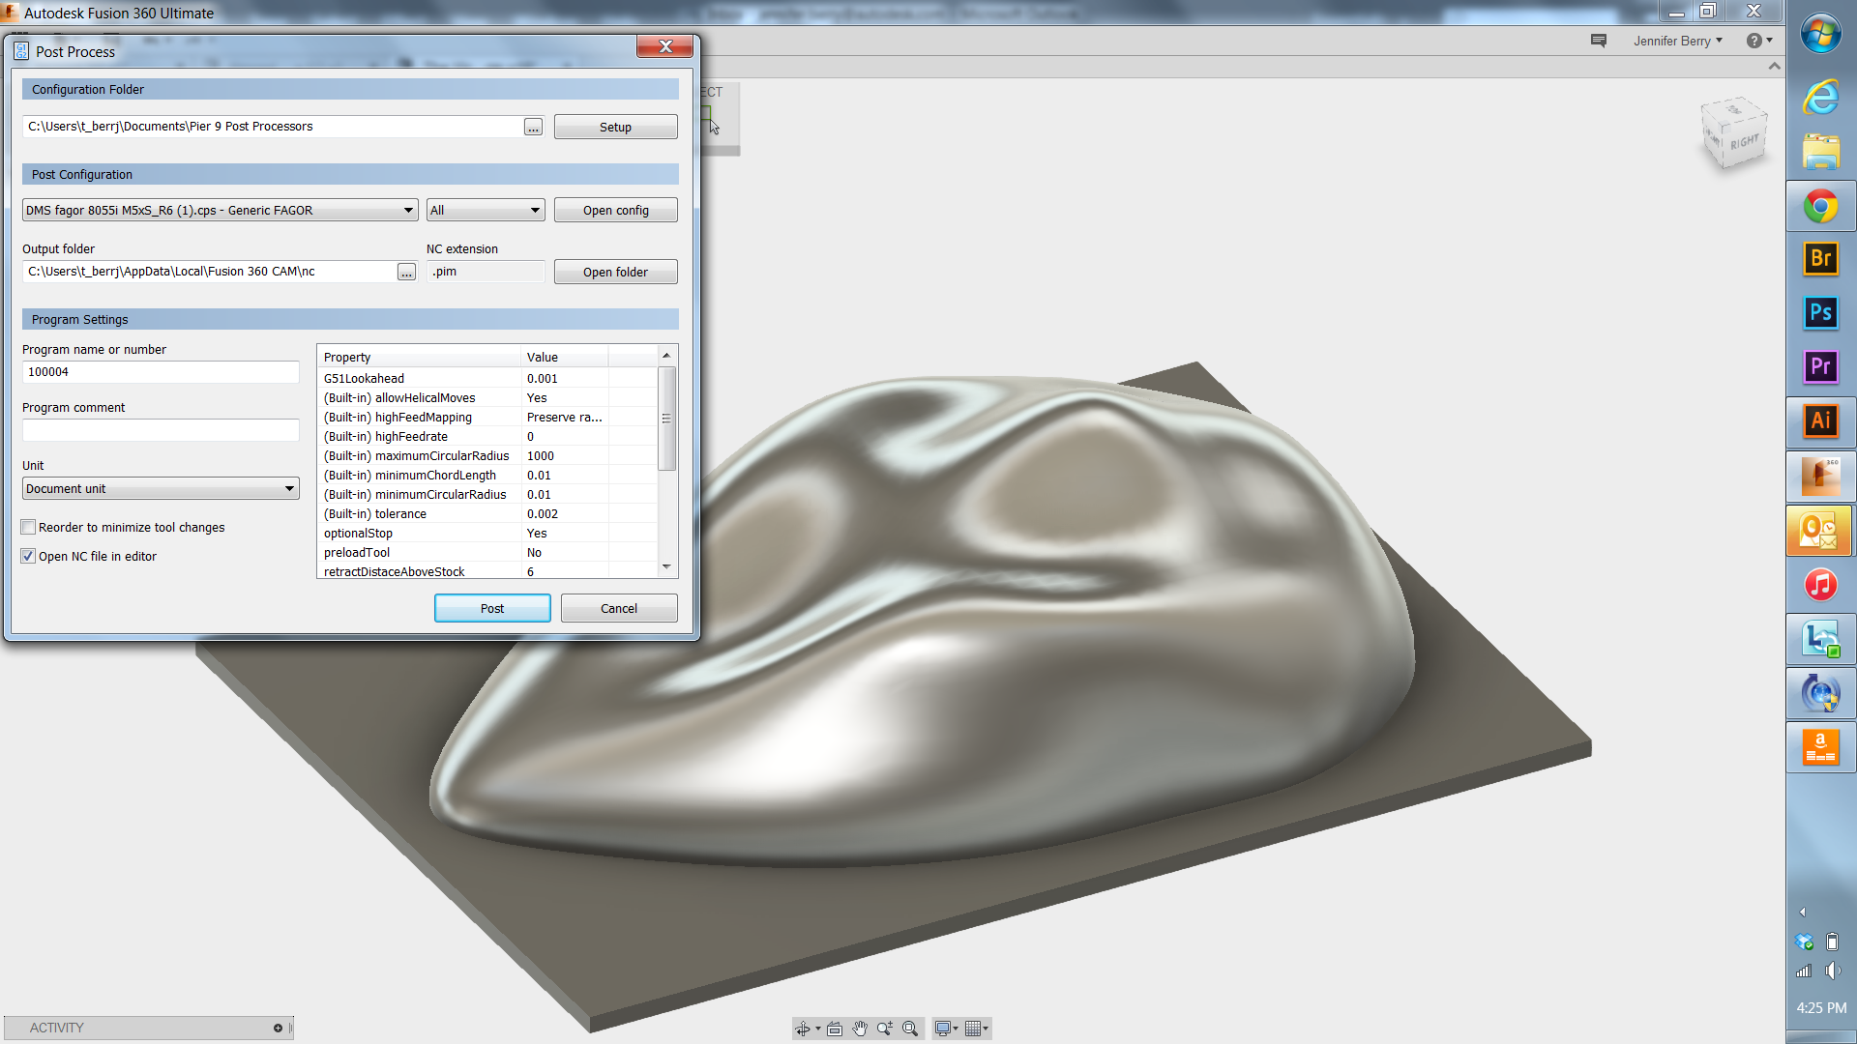Viewport: 1857px width, 1044px height.
Task: Click the Fit to window zoom icon
Action: coord(910,1029)
